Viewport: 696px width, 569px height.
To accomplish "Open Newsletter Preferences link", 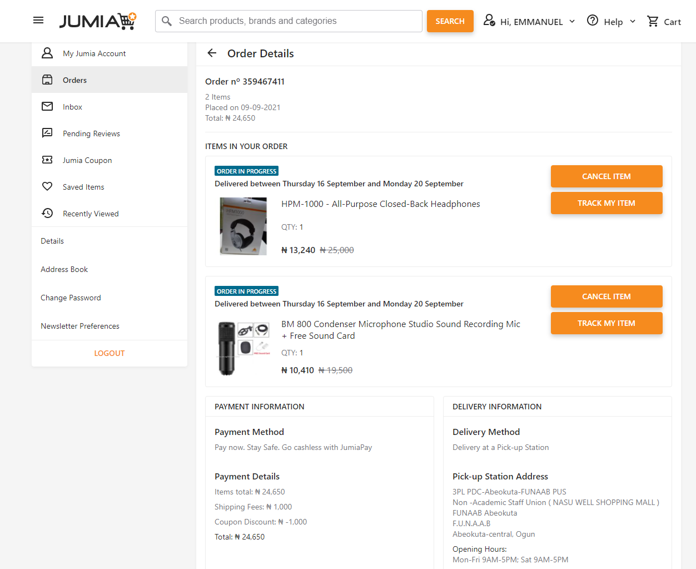I will (80, 326).
